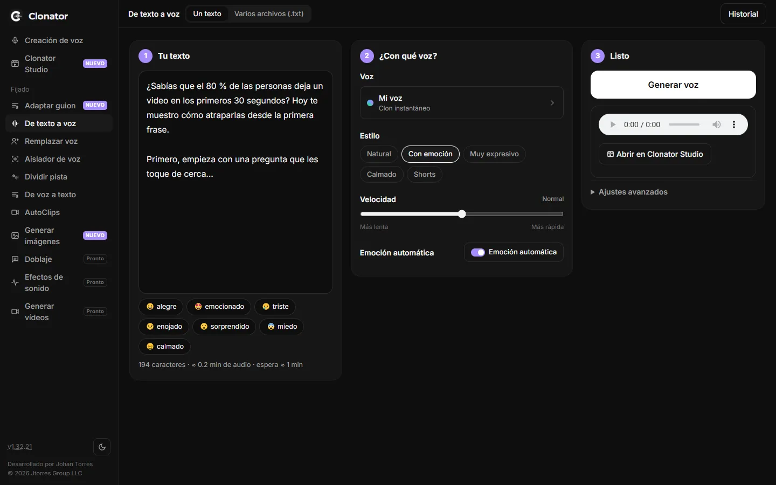Add the triste emotion tag
Screen dimensions: 776x485
point(275,307)
